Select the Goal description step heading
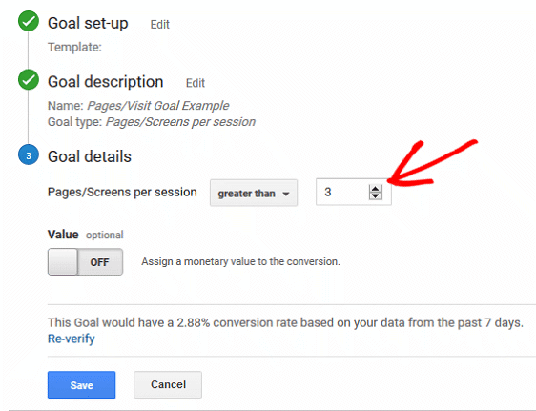Screen dimensions: 536x411 point(105,82)
